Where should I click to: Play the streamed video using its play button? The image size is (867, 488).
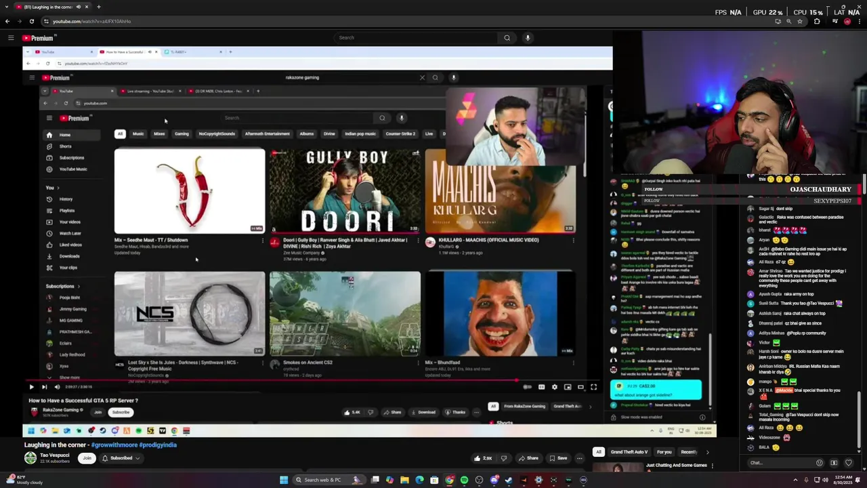31,387
